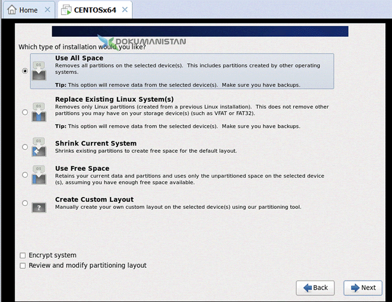Close the CENTOSx64 tab

[125, 10]
